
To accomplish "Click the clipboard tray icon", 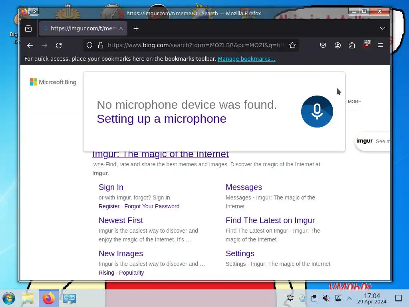I will [314, 298].
